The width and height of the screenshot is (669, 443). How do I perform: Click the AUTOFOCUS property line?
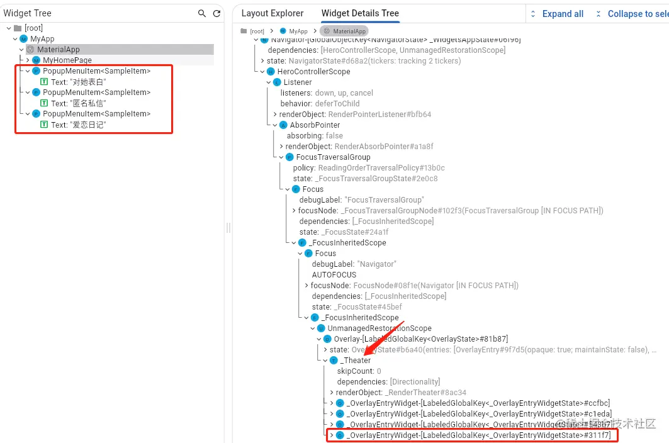334,275
